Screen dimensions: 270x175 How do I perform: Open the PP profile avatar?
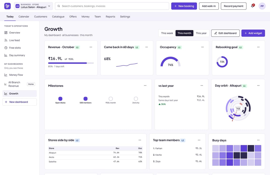pyautogui.click(x=262, y=6)
